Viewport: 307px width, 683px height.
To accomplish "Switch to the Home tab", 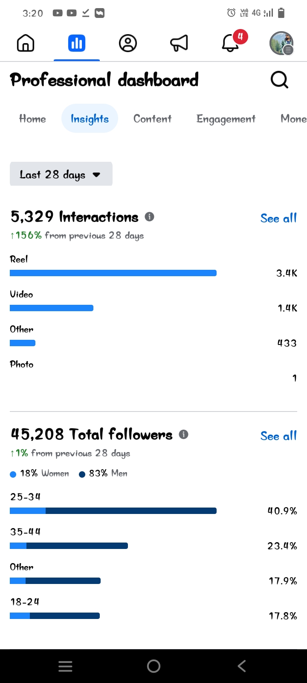I will [x=32, y=119].
